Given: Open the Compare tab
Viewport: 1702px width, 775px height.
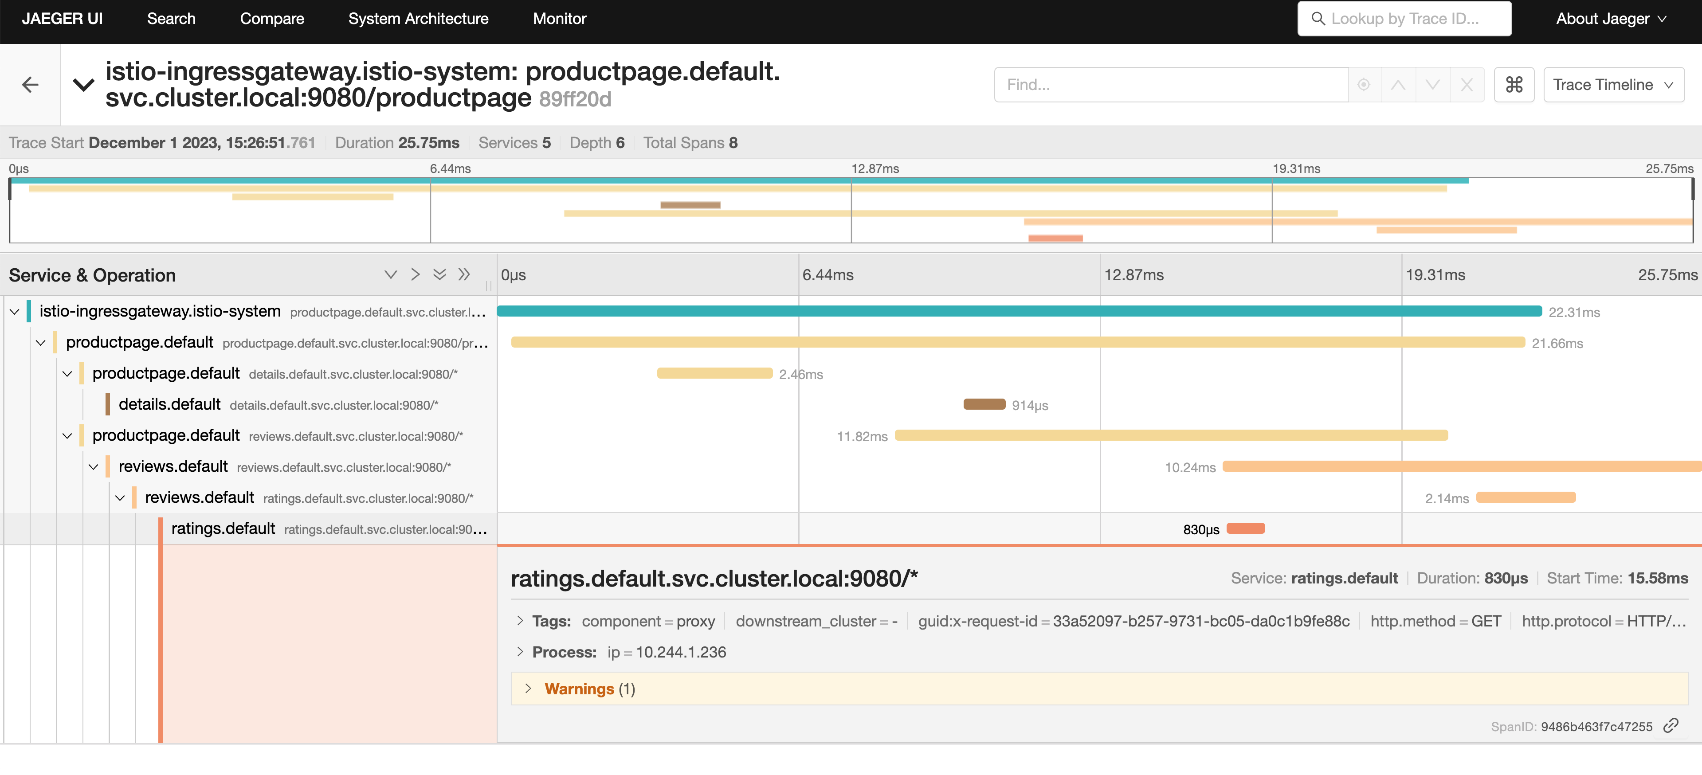Looking at the screenshot, I should 272,19.
